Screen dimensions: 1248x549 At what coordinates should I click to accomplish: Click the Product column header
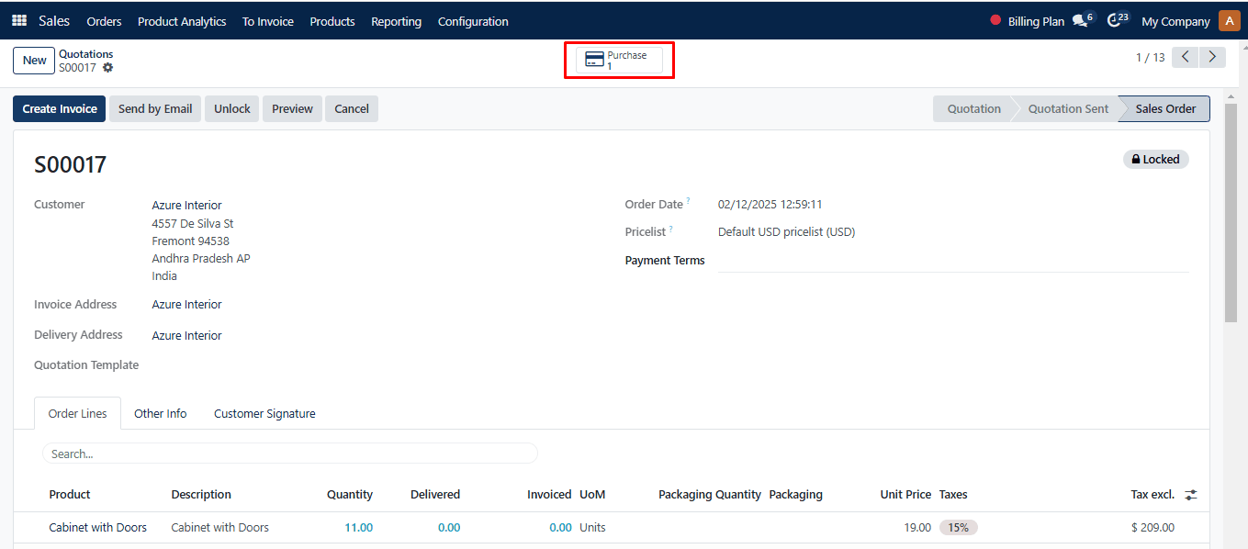click(x=70, y=495)
